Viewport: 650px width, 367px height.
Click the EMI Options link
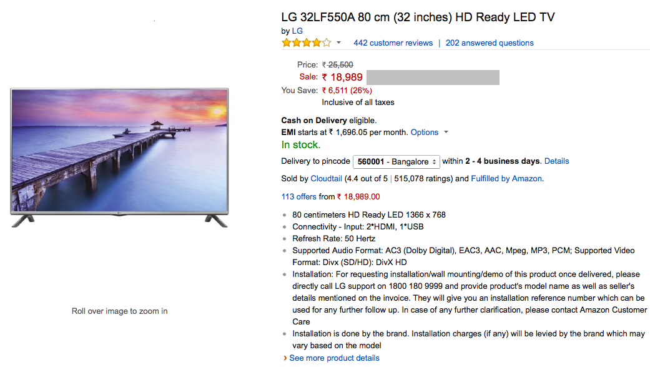[x=425, y=133]
